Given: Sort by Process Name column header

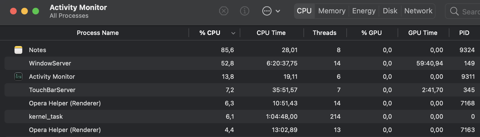Looking at the screenshot, I should [97, 33].
